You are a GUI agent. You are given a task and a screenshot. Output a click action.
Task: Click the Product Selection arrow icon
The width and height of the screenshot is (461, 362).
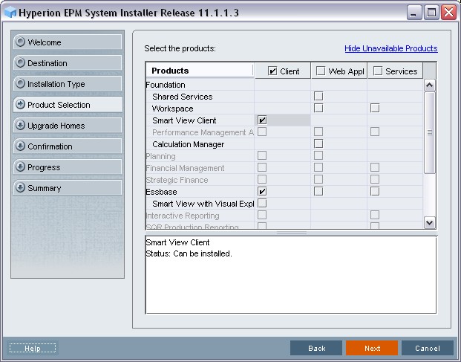tap(20, 105)
